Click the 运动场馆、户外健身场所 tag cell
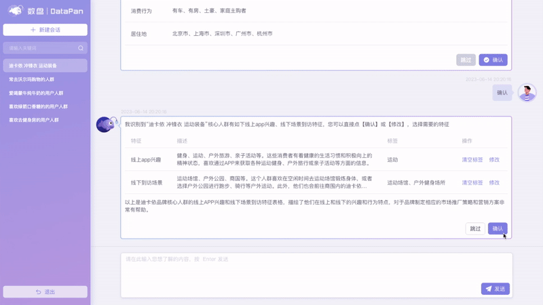The image size is (543, 305). coord(416,182)
